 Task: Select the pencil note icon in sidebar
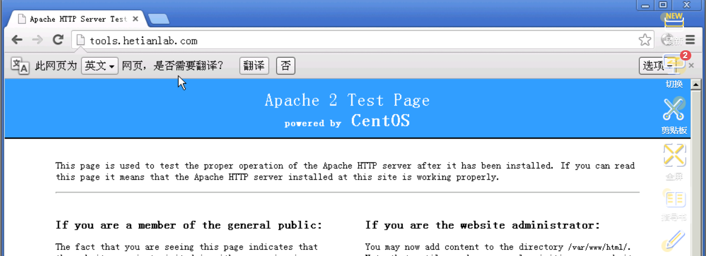pos(674,241)
